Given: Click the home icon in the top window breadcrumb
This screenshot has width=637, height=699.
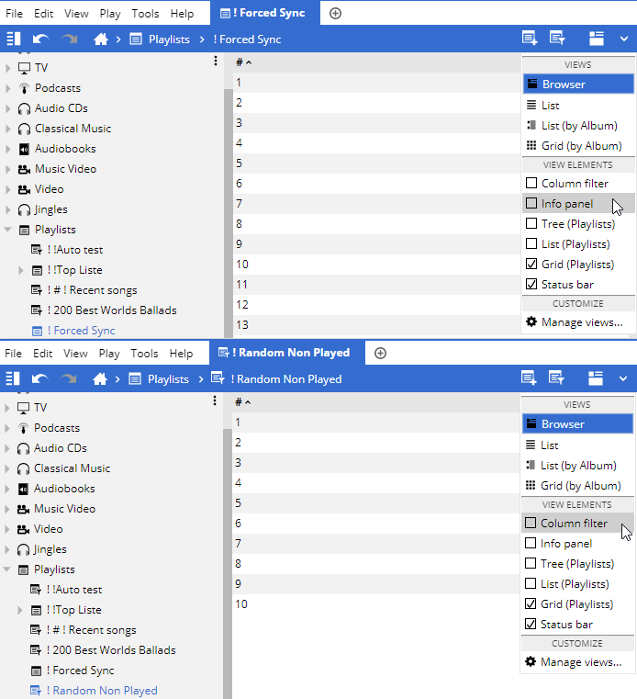Looking at the screenshot, I should point(101,39).
